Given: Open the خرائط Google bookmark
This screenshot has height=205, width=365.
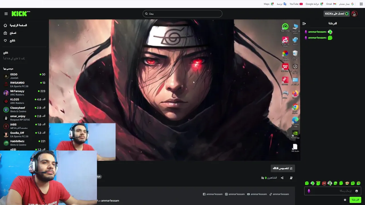Looking at the screenshot, I should click(314, 4).
